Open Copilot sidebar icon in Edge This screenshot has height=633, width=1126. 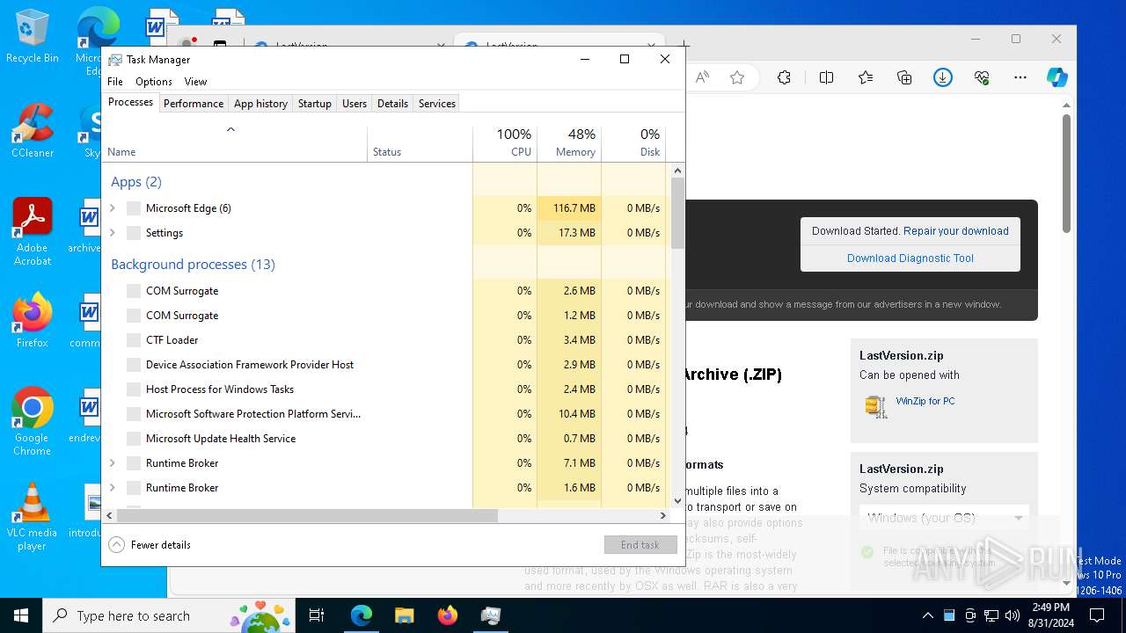[1057, 77]
